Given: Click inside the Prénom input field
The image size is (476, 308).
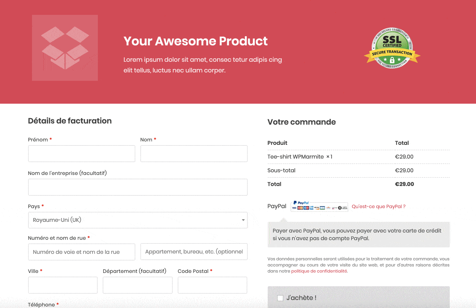Looking at the screenshot, I should pyautogui.click(x=81, y=154).
